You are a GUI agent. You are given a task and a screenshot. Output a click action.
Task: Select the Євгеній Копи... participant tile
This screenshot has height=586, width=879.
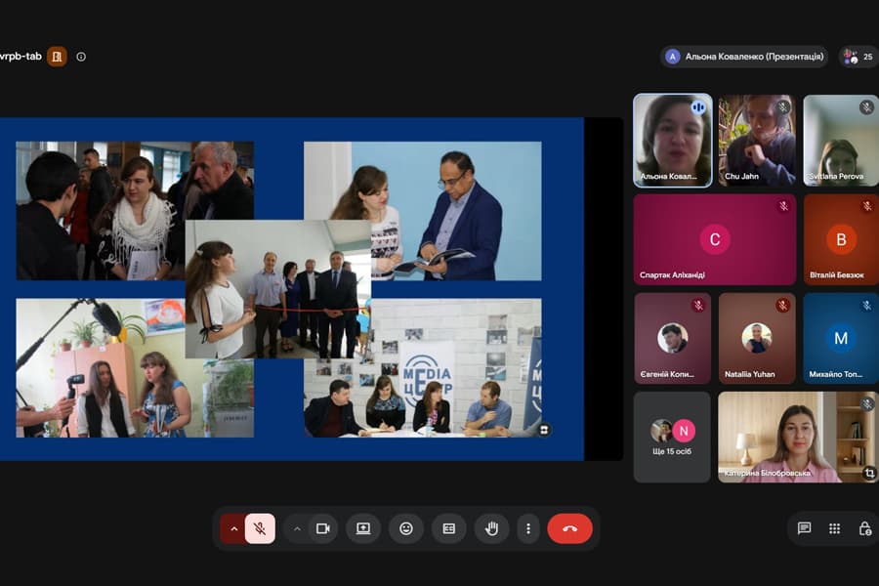(x=673, y=338)
